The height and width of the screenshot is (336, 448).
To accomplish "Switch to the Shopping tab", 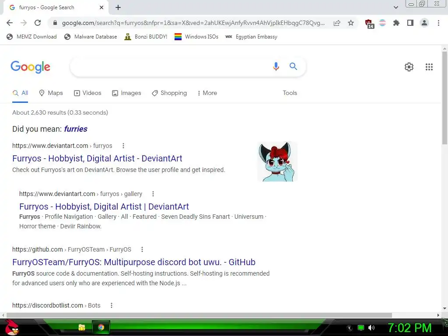I will [x=169, y=93].
